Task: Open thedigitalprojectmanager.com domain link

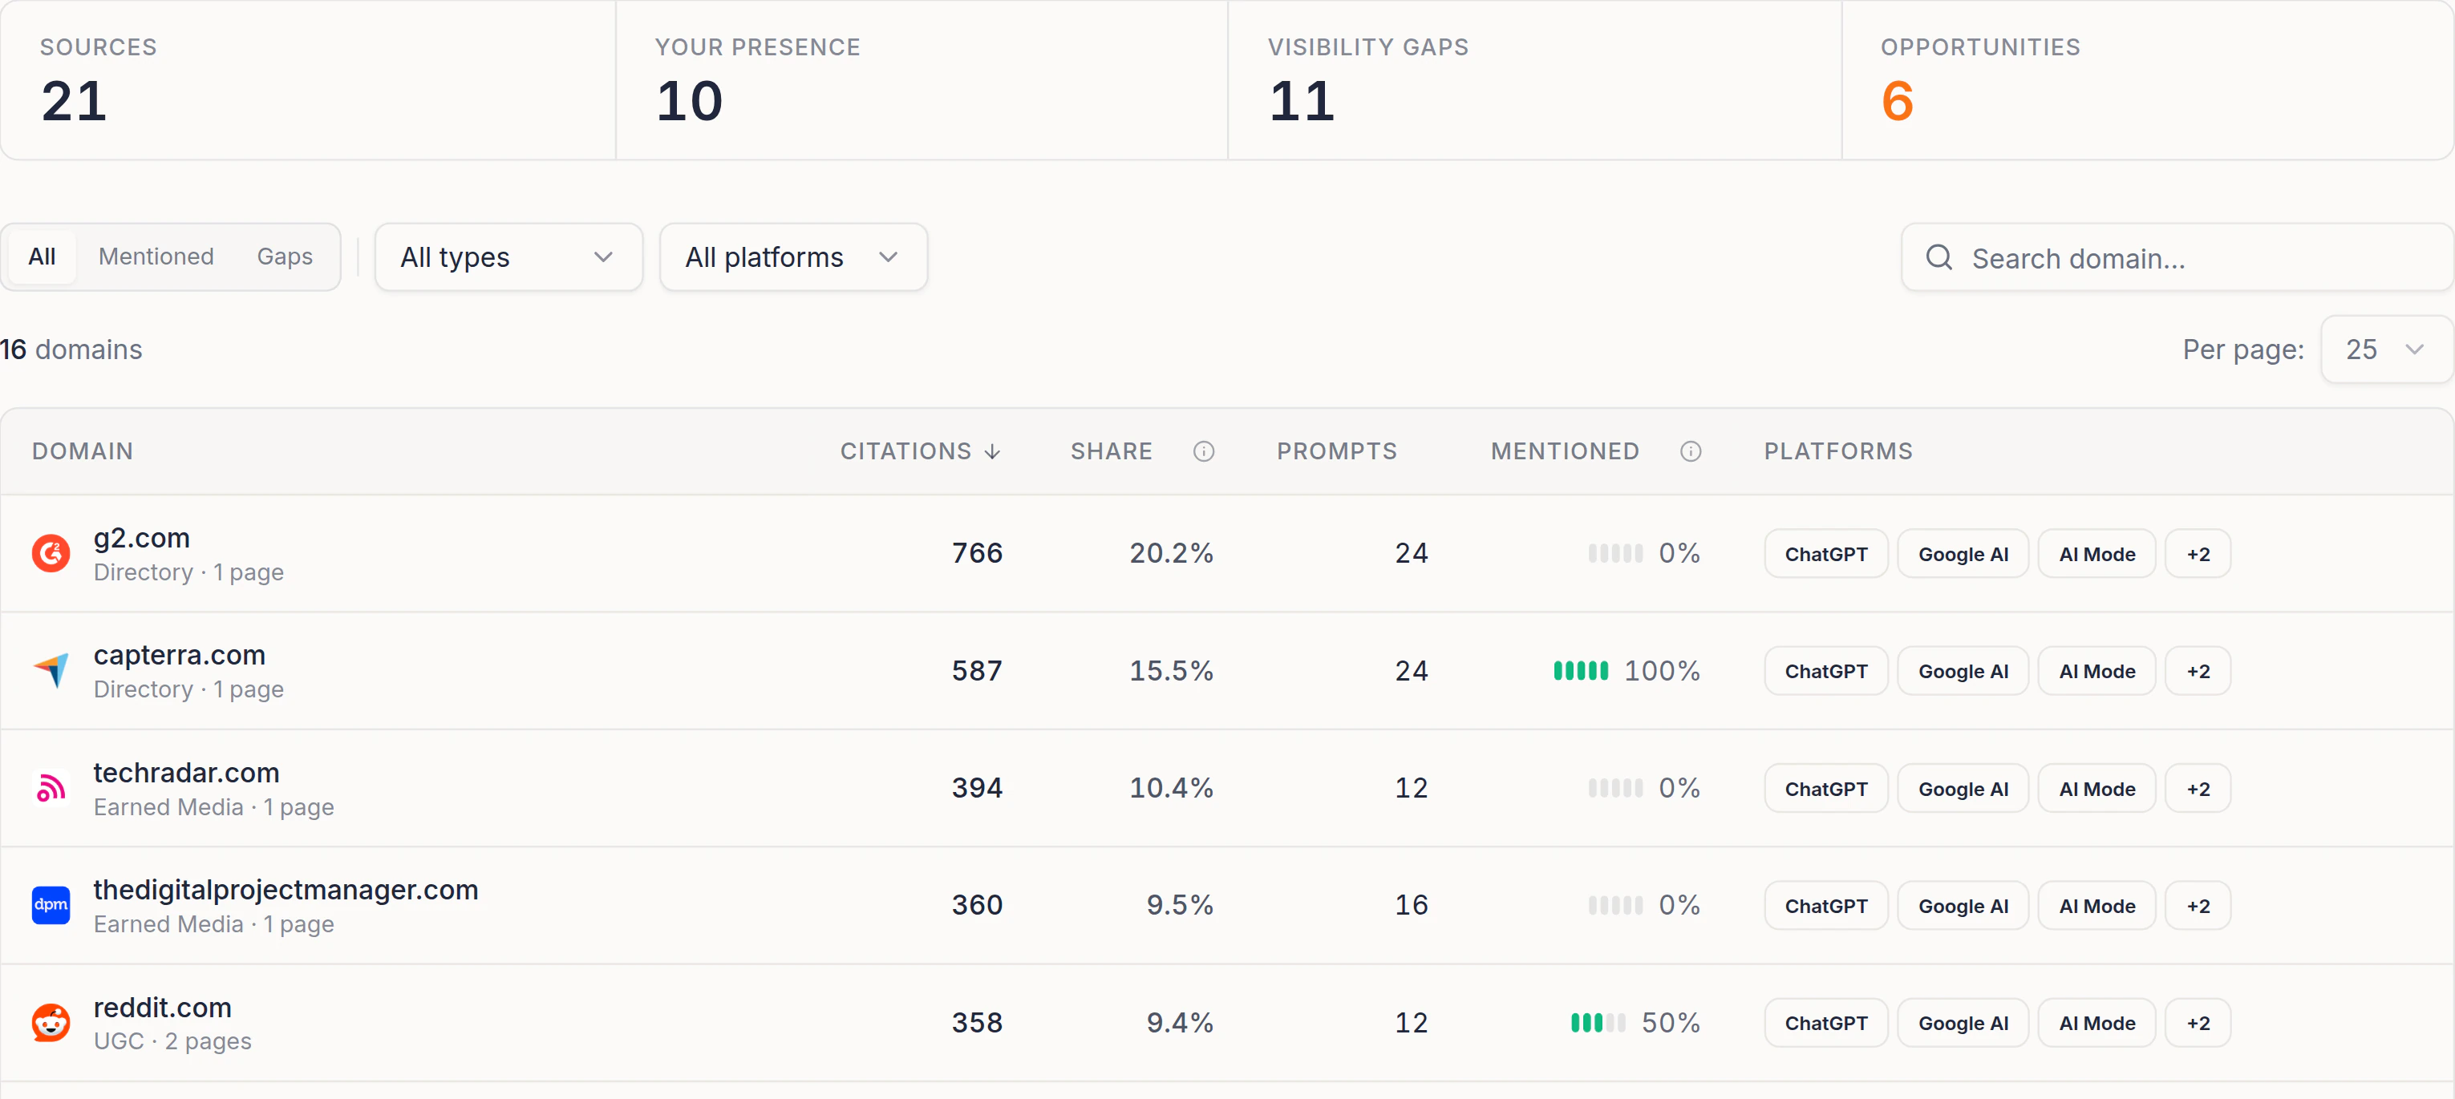Action: tap(286, 890)
